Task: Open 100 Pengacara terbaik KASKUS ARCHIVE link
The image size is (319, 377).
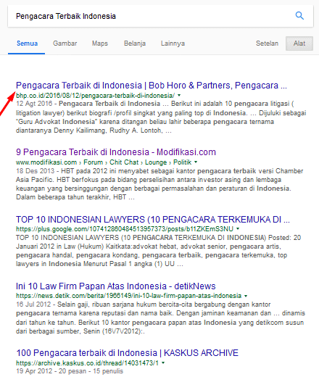Action: [127, 353]
